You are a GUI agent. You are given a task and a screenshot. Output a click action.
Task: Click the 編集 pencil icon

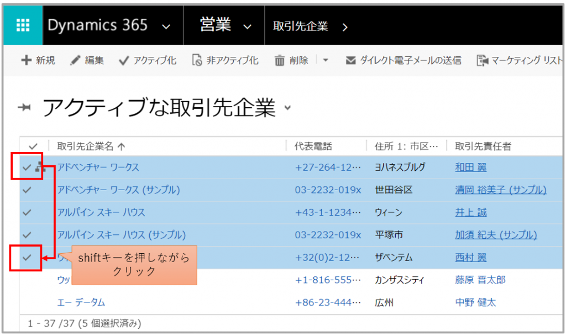(76, 60)
